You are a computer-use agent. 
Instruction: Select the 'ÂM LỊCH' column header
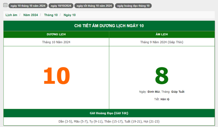tap(162, 34)
